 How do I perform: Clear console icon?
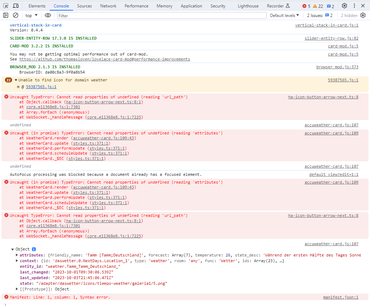pos(16,16)
